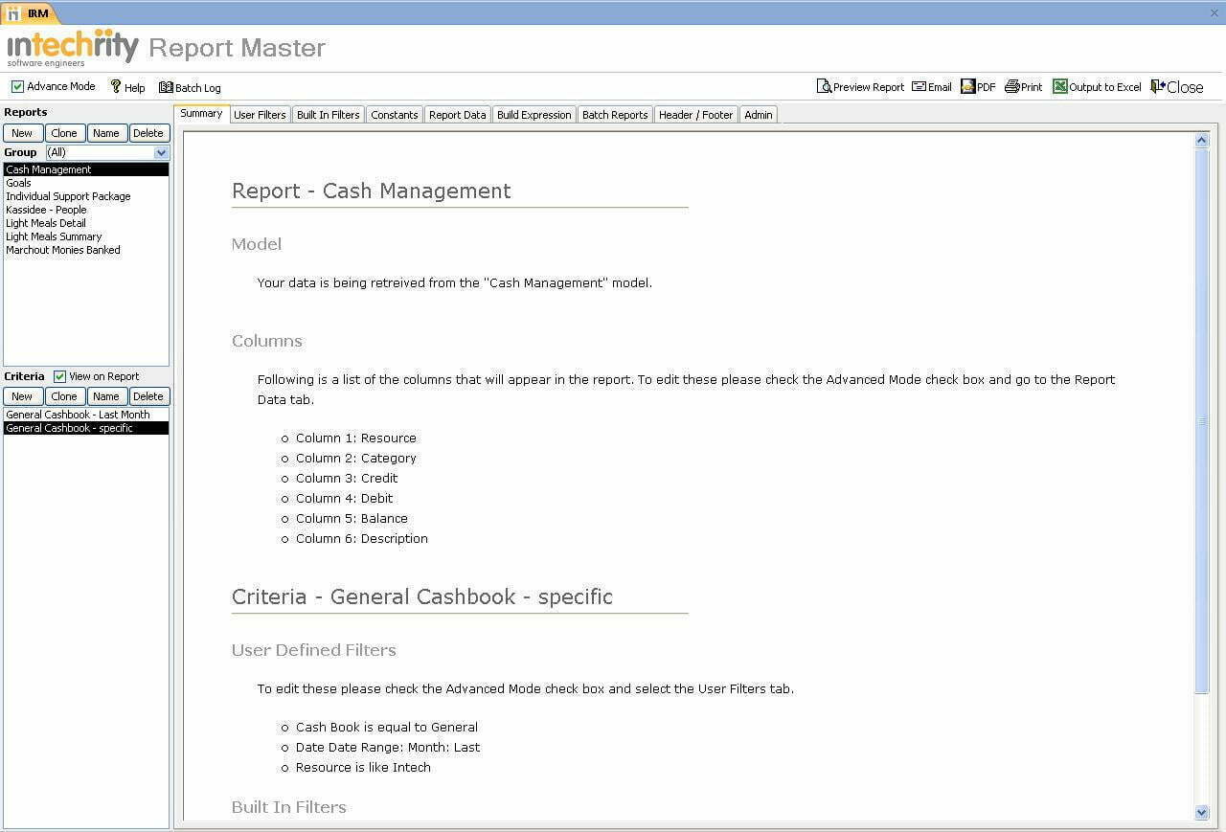Screen dimensions: 1226x832
Task: Close the window with top-right X
Action: pos(1215,13)
